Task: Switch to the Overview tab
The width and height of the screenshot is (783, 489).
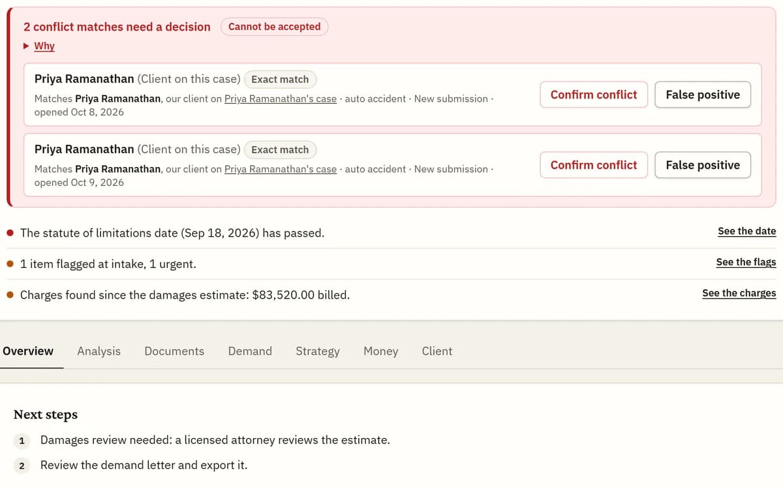Action: (x=28, y=351)
